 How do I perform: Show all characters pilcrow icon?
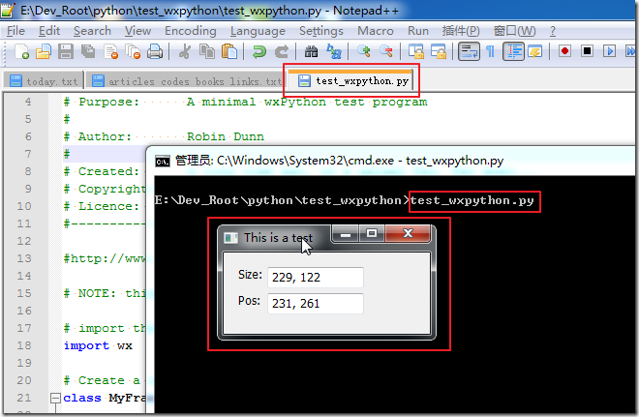[491, 51]
